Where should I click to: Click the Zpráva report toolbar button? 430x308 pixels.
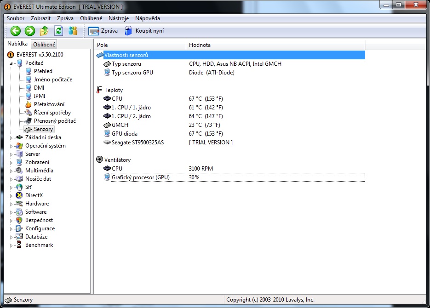pos(103,31)
